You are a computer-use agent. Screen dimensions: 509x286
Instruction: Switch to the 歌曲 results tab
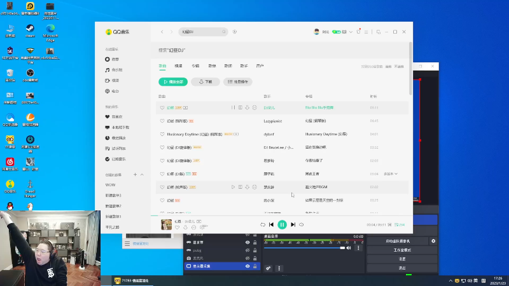(162, 66)
